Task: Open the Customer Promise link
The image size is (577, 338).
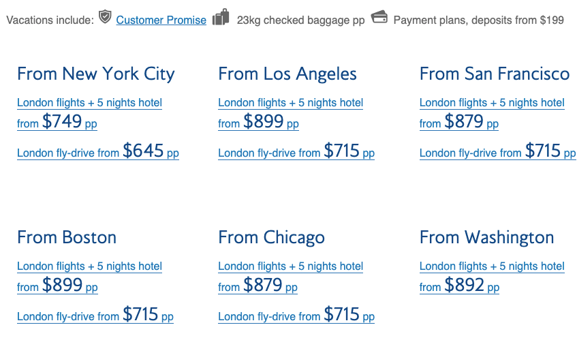Action: point(161,20)
